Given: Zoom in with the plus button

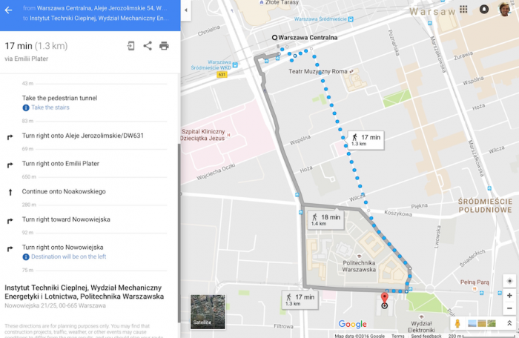Looking at the screenshot, I should point(510,296).
